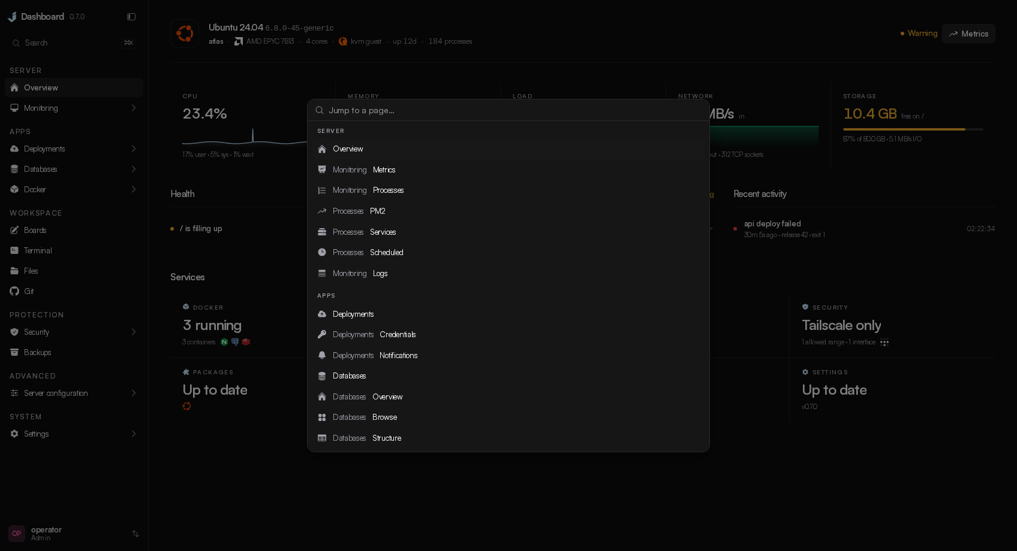Toggle the sidebar collapse icon

click(x=131, y=17)
